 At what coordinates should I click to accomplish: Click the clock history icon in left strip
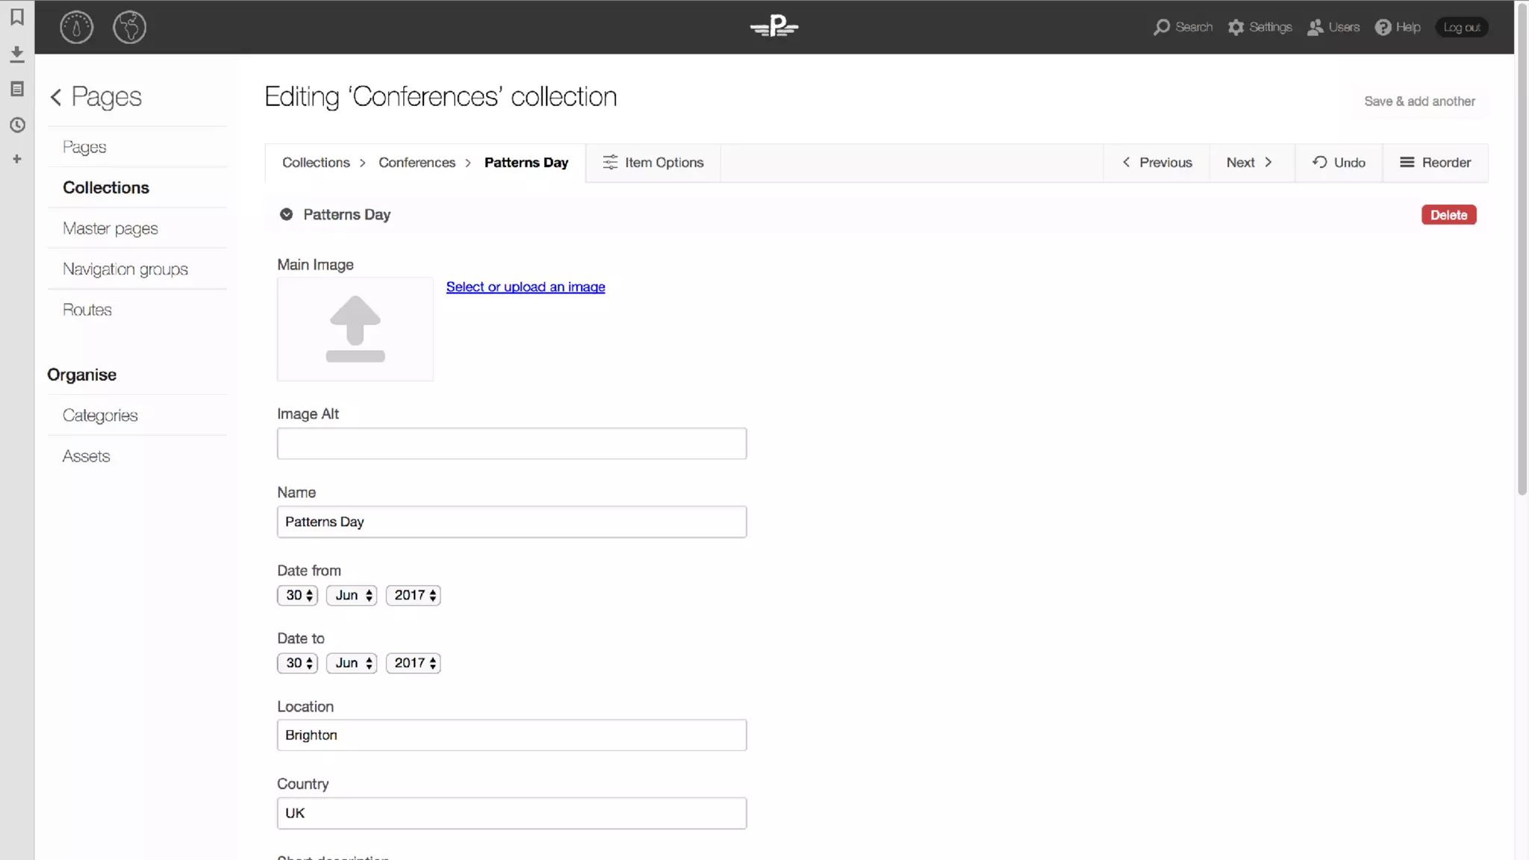click(x=16, y=125)
